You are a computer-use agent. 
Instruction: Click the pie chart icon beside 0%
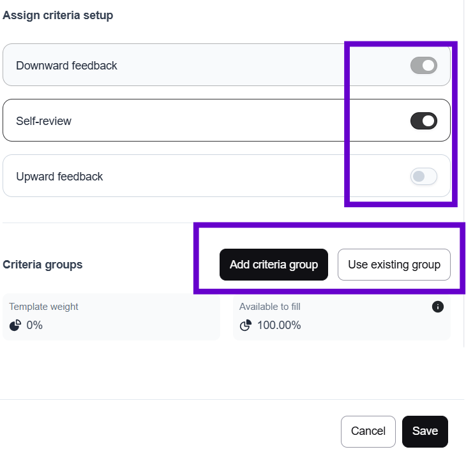coord(16,325)
